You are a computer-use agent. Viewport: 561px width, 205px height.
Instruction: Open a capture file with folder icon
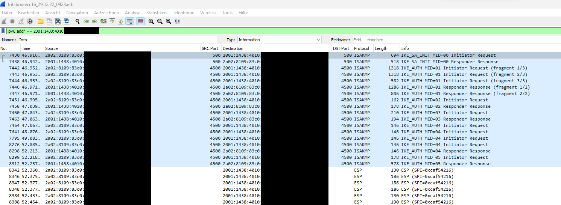pyautogui.click(x=40, y=21)
